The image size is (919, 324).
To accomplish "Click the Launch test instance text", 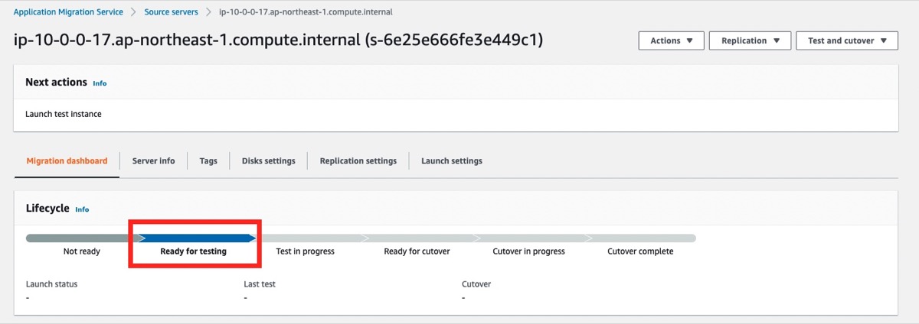I will 64,115.
